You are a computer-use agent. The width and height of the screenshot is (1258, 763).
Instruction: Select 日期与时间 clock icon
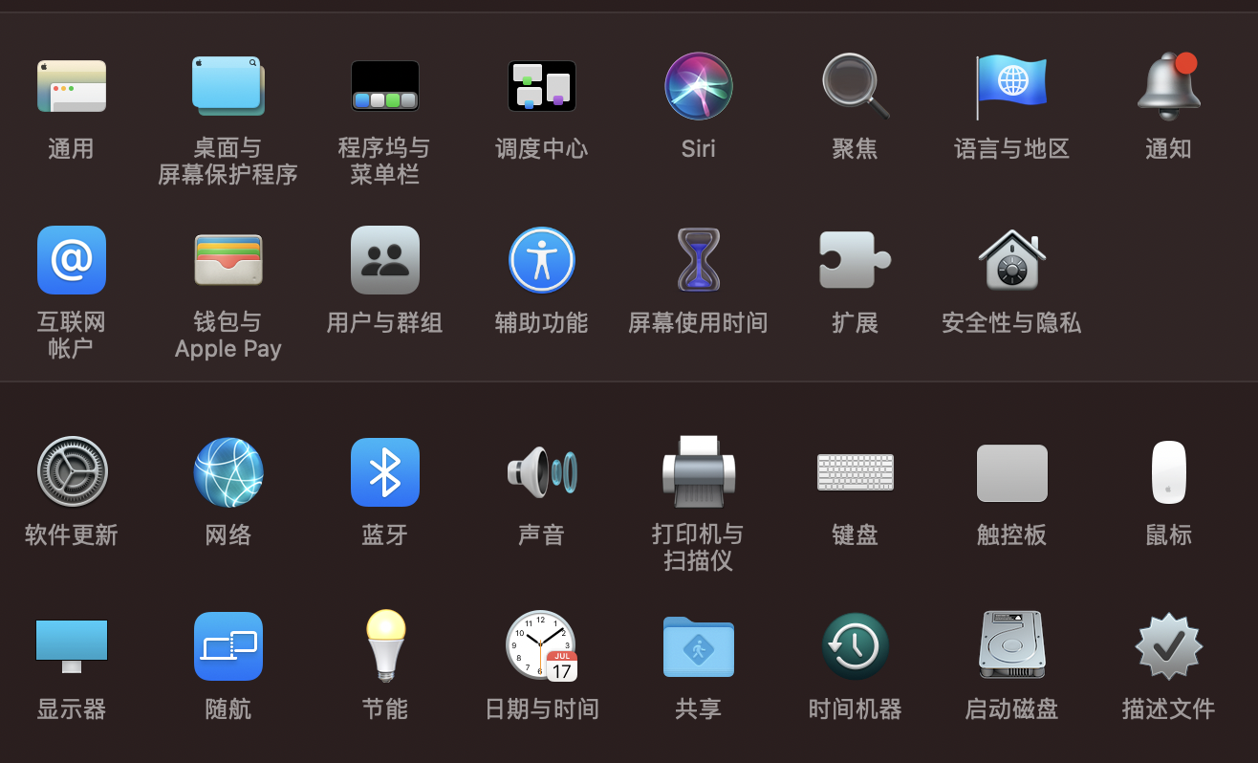[542, 646]
